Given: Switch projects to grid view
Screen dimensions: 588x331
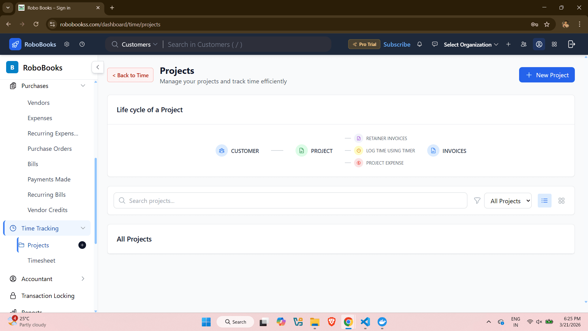Looking at the screenshot, I should 562,200.
